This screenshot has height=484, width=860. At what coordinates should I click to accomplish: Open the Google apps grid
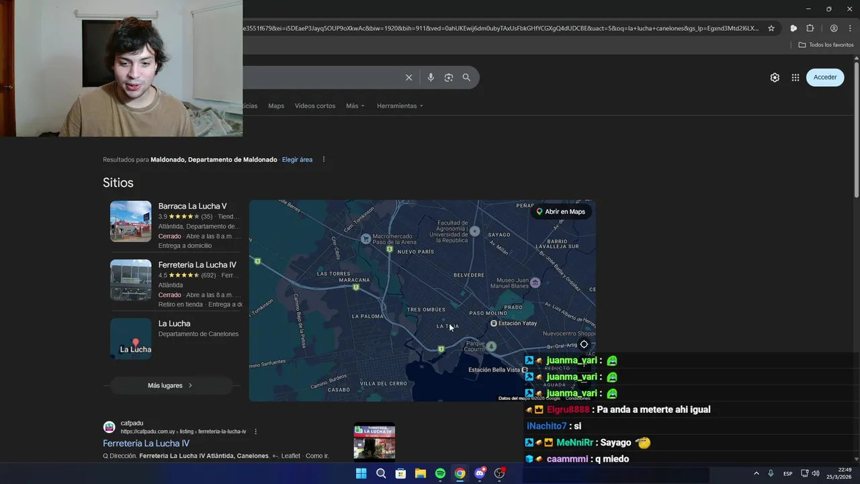click(x=795, y=77)
